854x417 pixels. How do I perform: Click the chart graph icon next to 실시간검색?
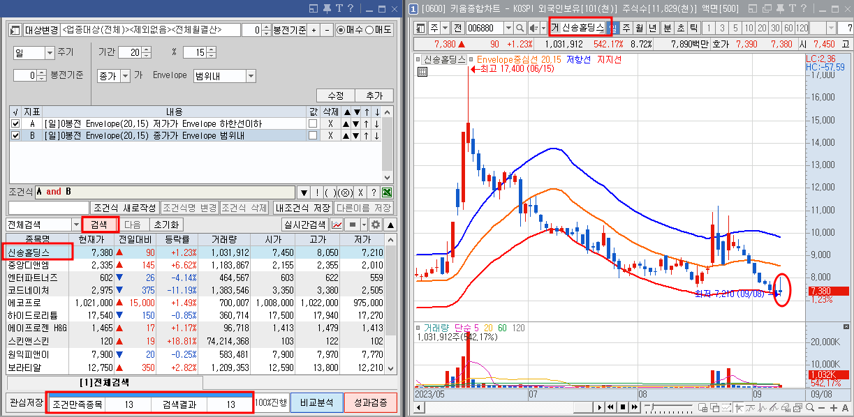tap(337, 224)
